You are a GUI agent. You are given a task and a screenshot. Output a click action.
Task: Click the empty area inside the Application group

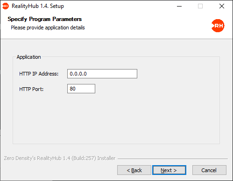click(x=116, y=118)
